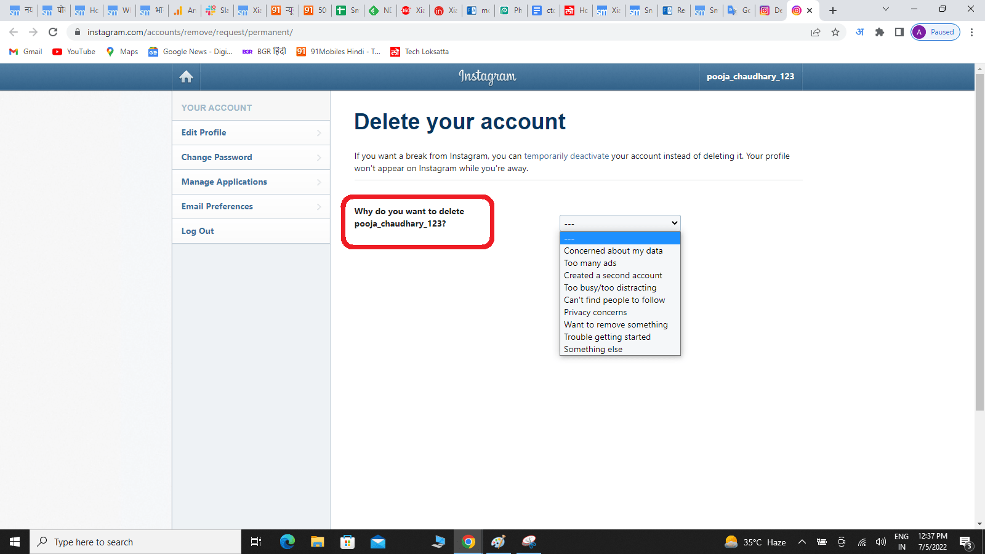The height and width of the screenshot is (554, 985).
Task: Open the notification center
Action: click(x=966, y=542)
